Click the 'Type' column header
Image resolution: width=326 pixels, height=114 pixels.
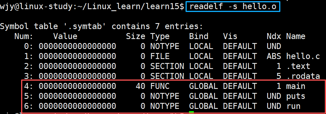tap(160, 37)
